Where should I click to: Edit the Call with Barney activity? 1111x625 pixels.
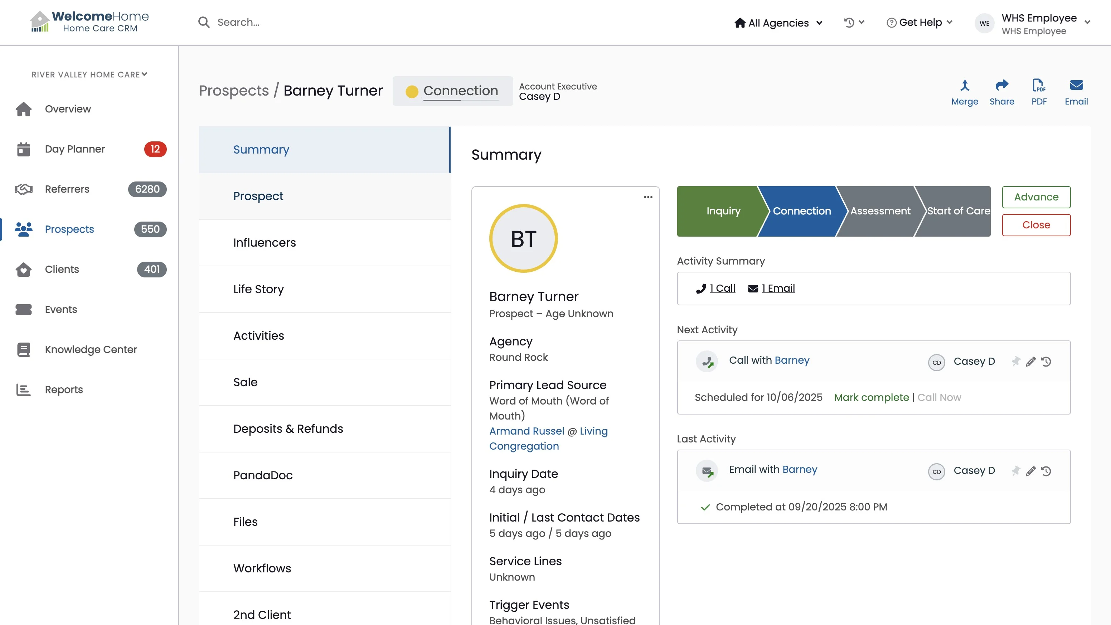point(1030,362)
